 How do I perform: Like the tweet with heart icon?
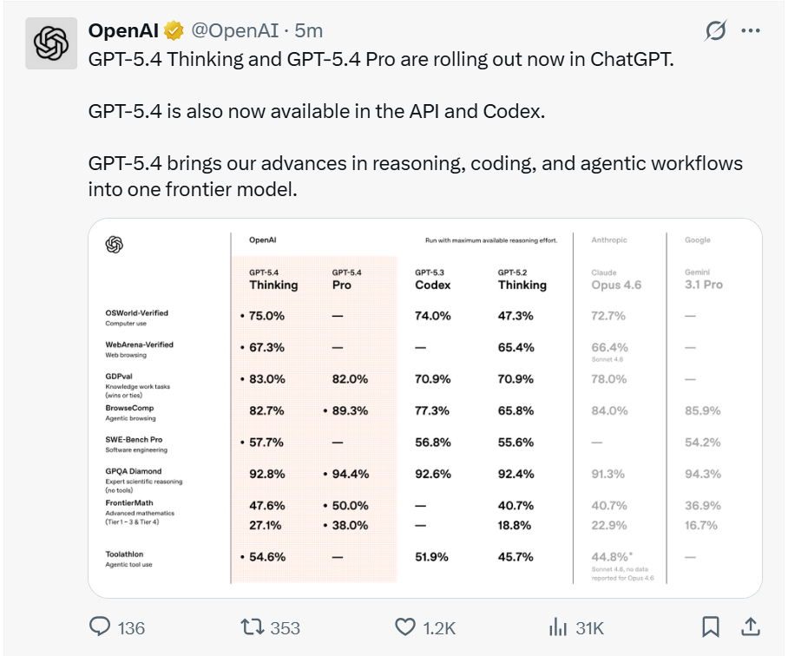pos(405,626)
